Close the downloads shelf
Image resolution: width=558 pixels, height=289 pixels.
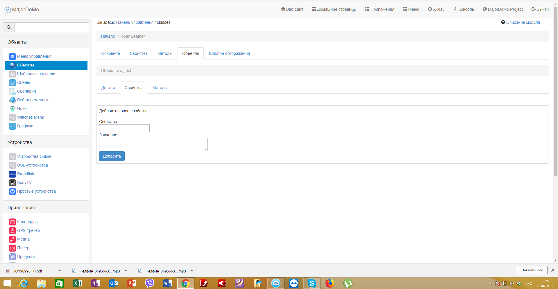coord(553,270)
